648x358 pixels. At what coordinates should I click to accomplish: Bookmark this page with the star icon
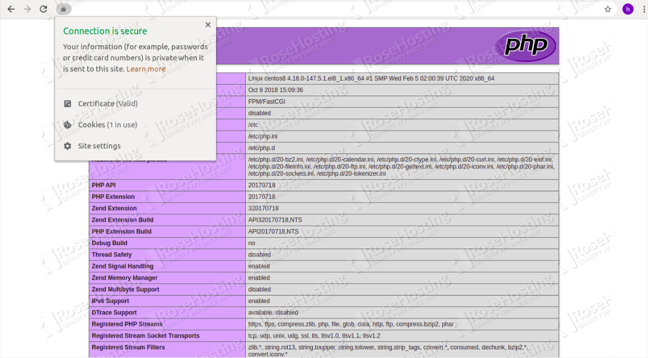pos(608,9)
